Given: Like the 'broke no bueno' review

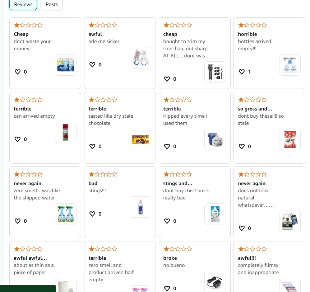Looking at the screenshot, I should tap(167, 288).
